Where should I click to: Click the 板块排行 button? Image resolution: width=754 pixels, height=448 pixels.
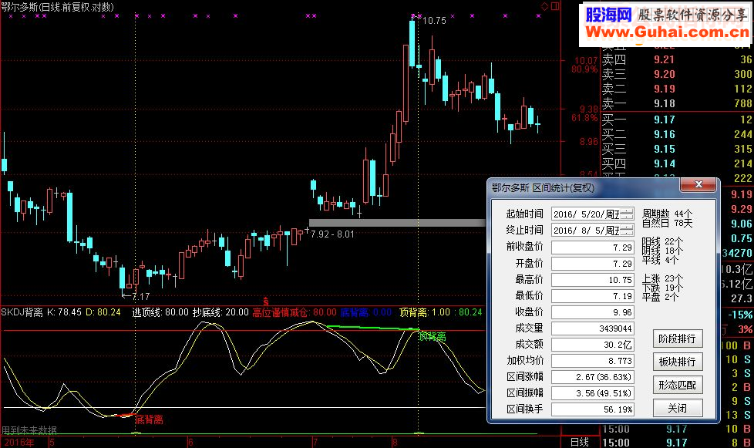point(677,362)
